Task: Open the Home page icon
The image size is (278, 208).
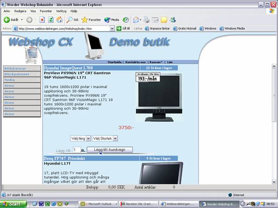Action: pyautogui.click(x=59, y=20)
